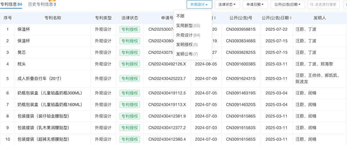This screenshot has height=145, width=347.
Task: Open patent 奶瓶包装盒（儿童铂晶奶瓶300ML）
Action: pyautogui.click(x=50, y=93)
